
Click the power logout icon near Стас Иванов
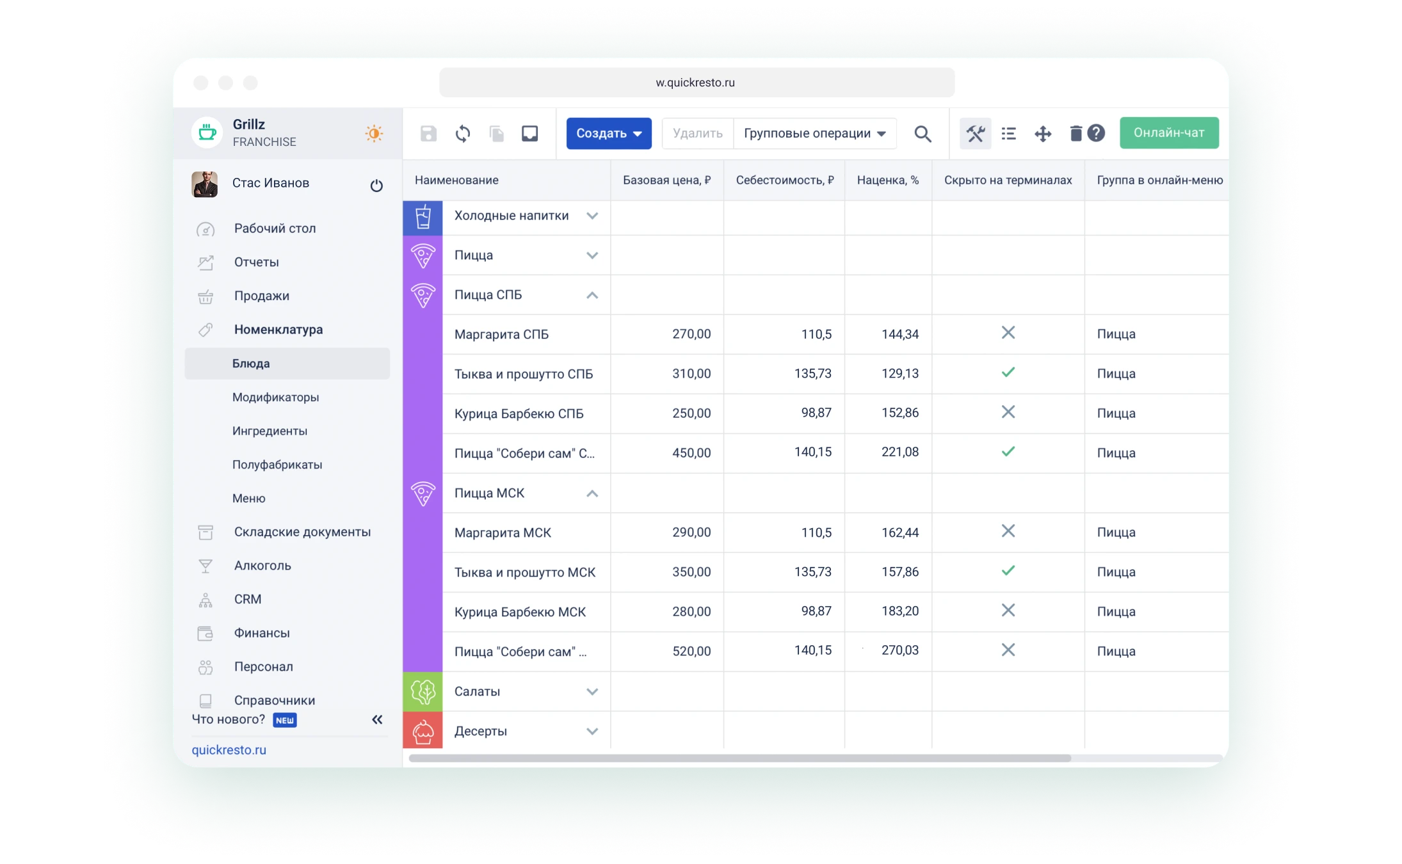point(376,186)
